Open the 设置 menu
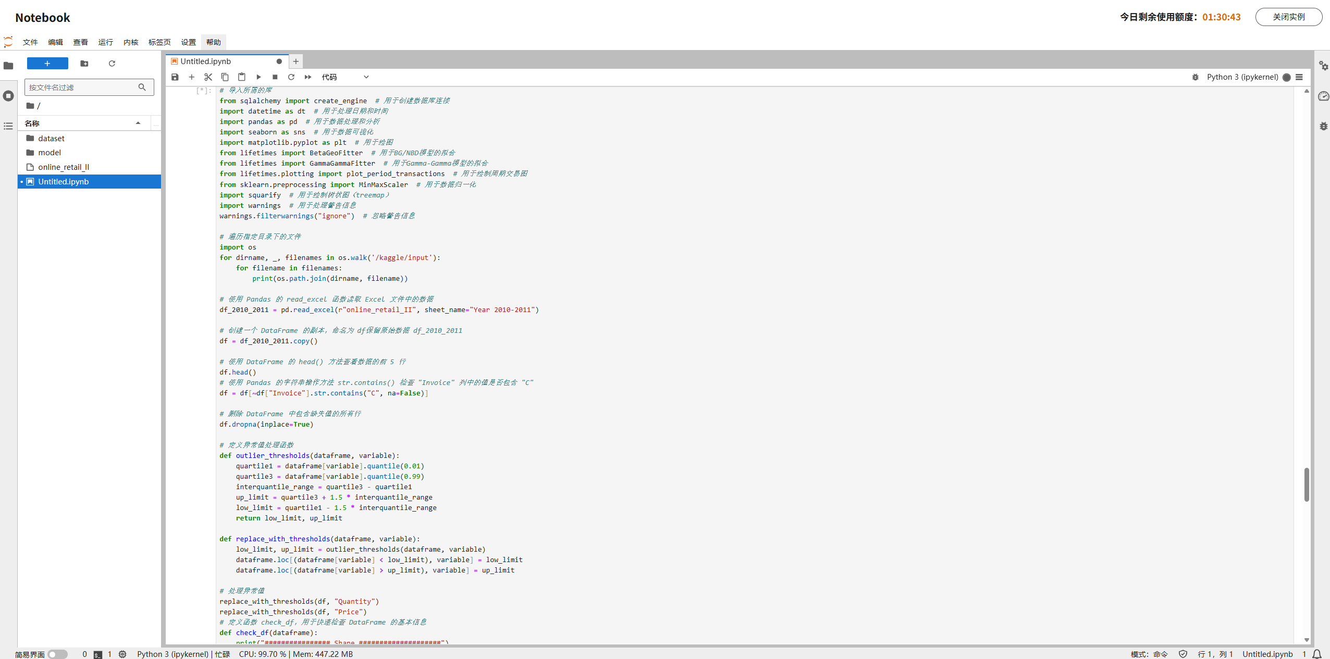This screenshot has width=1330, height=659. (188, 42)
